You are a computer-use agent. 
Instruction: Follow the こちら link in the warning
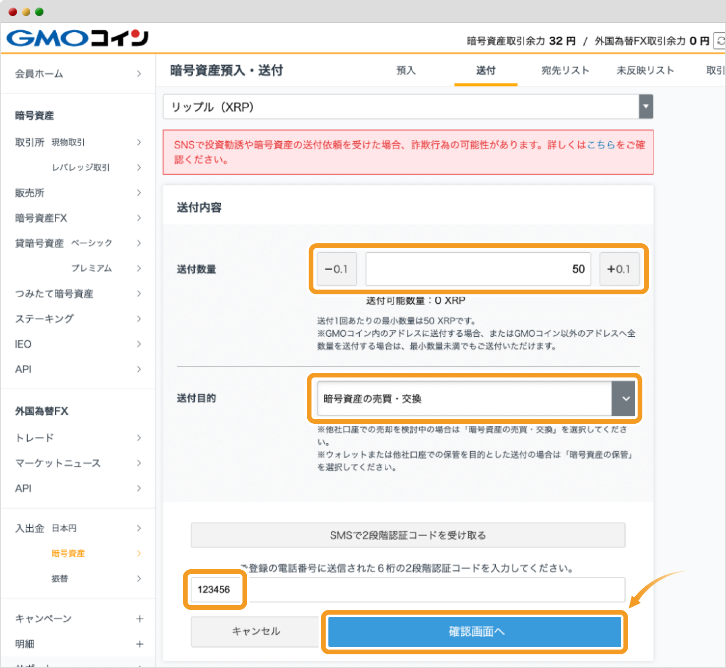click(x=601, y=145)
